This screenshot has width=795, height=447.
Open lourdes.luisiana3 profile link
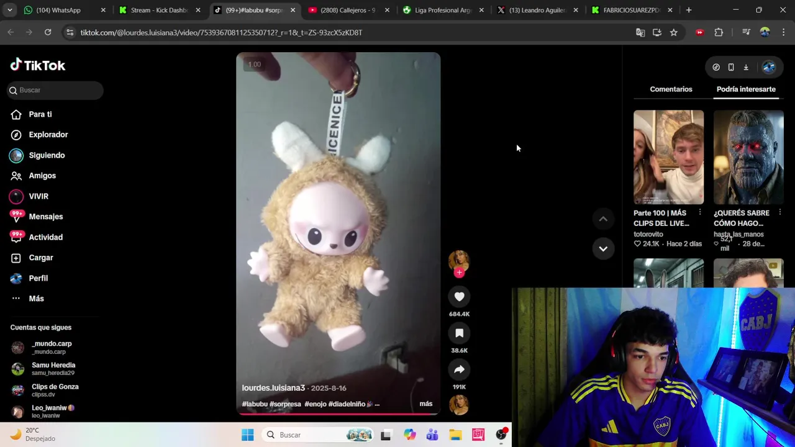(273, 388)
